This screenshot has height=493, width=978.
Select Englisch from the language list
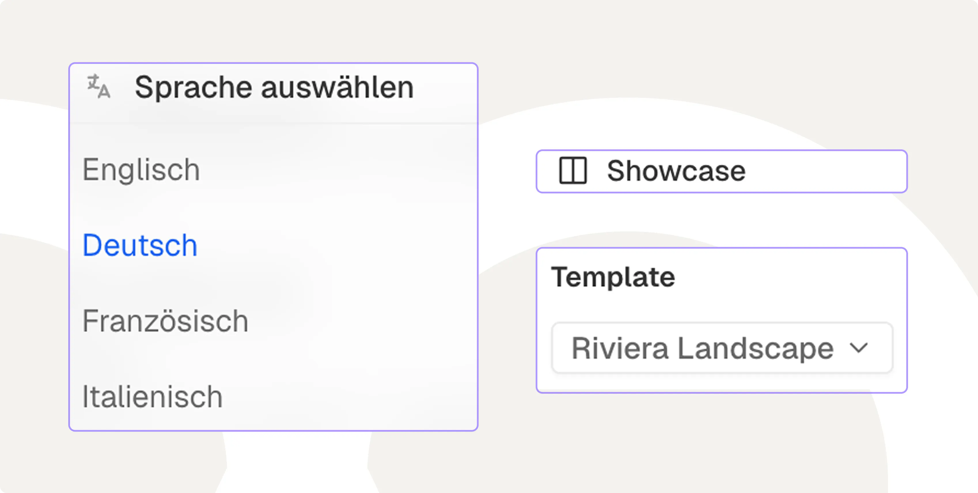tap(141, 170)
